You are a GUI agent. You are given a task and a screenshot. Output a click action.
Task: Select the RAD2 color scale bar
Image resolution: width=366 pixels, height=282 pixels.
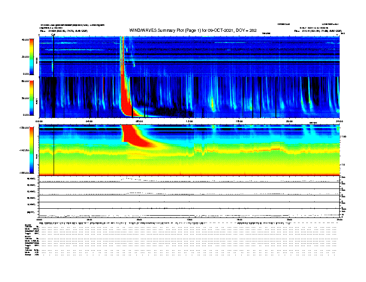31,57
